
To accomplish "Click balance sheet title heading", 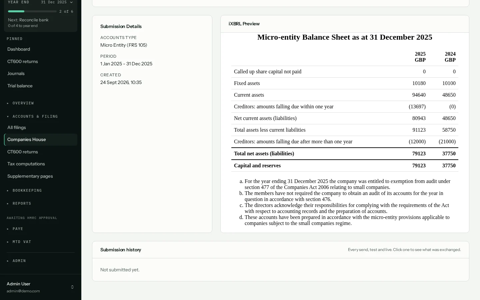I will tap(345, 37).
